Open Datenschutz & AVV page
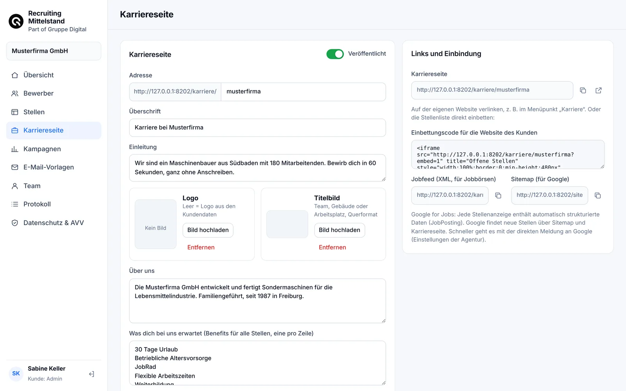The image size is (626, 391). pyautogui.click(x=54, y=223)
